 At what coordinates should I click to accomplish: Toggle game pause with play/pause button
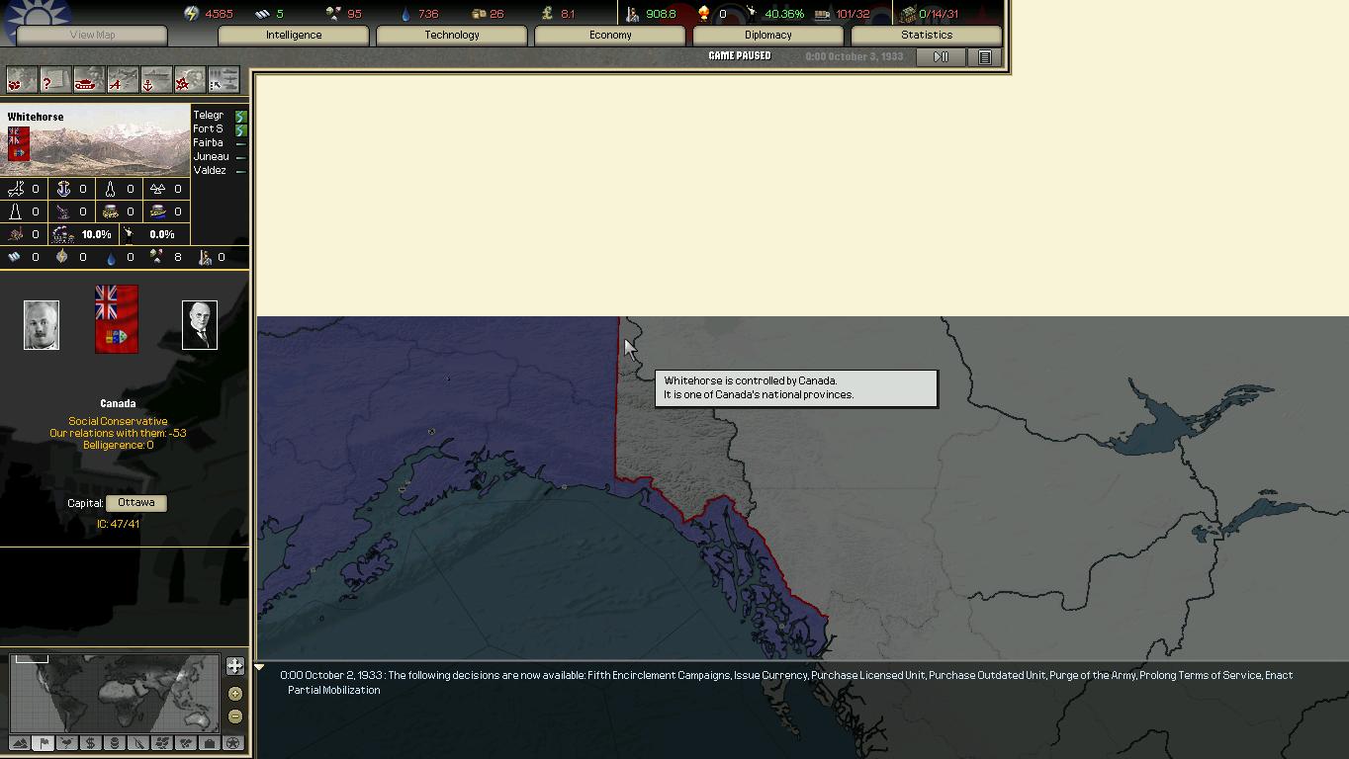coord(941,57)
